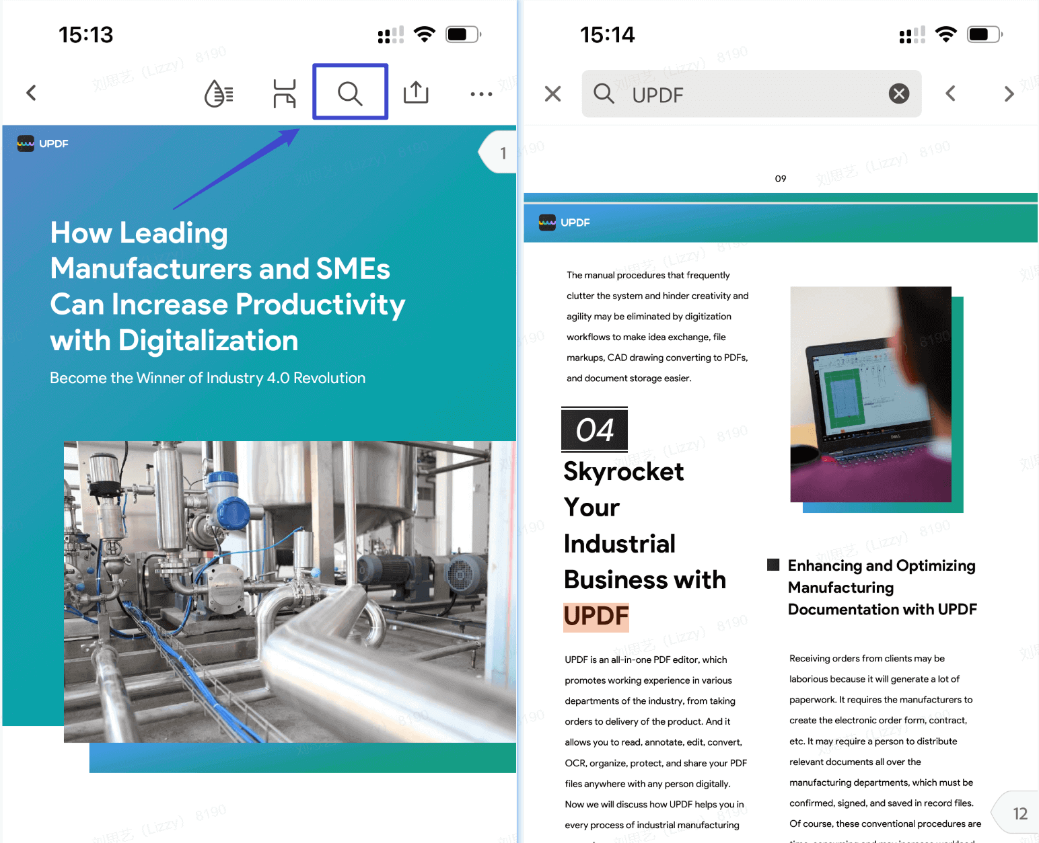Tap the back chevron to exit the document
1039x843 pixels.
(31, 93)
